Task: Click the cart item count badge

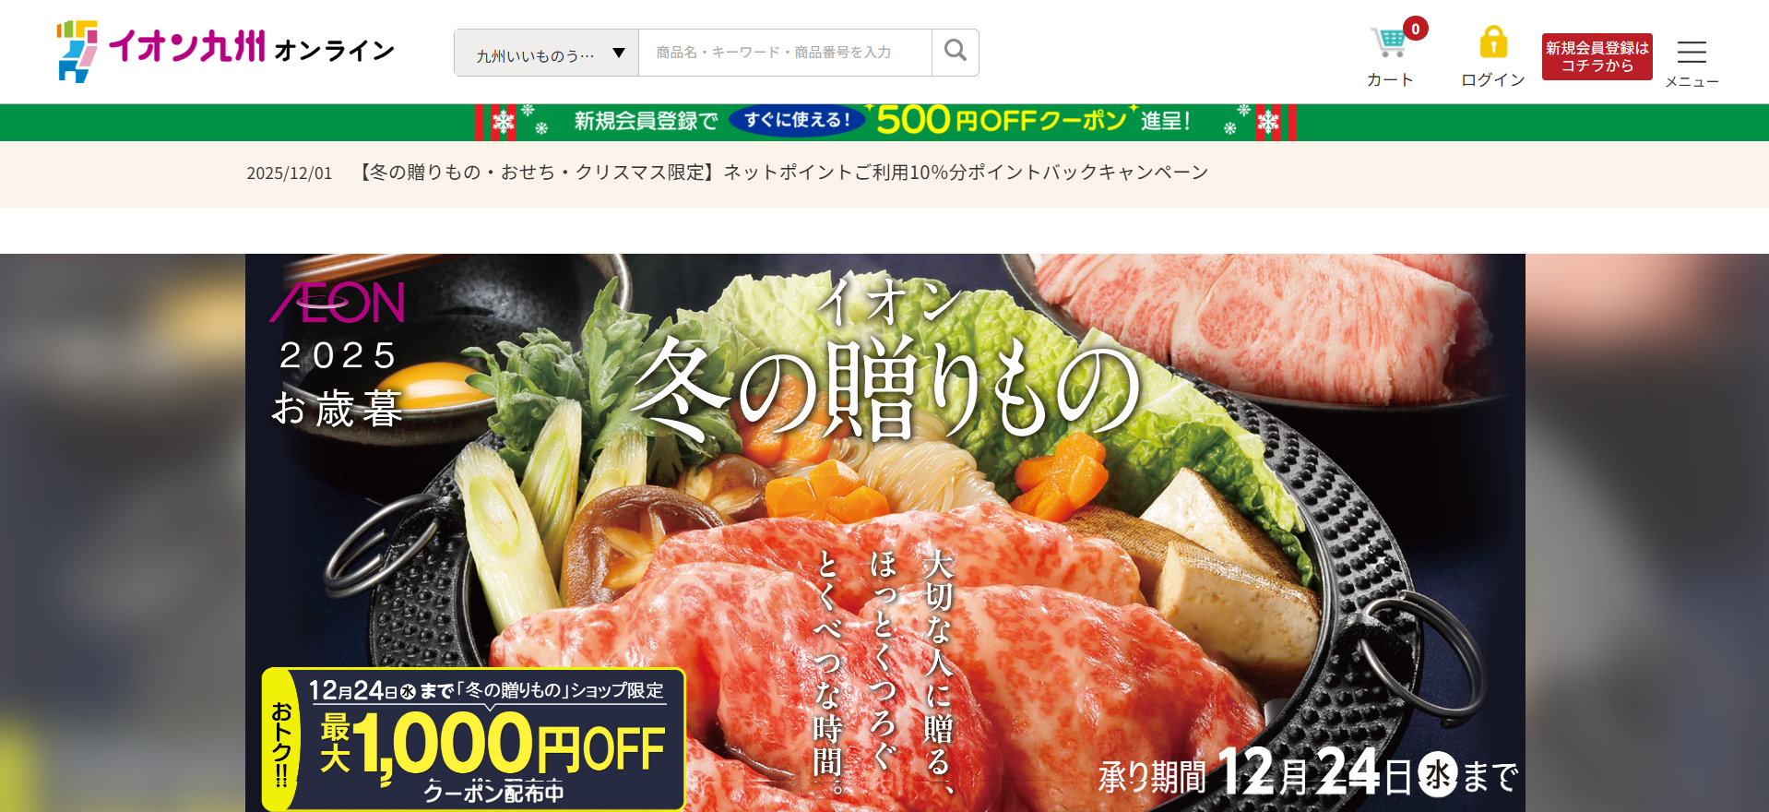Action: tap(1415, 29)
